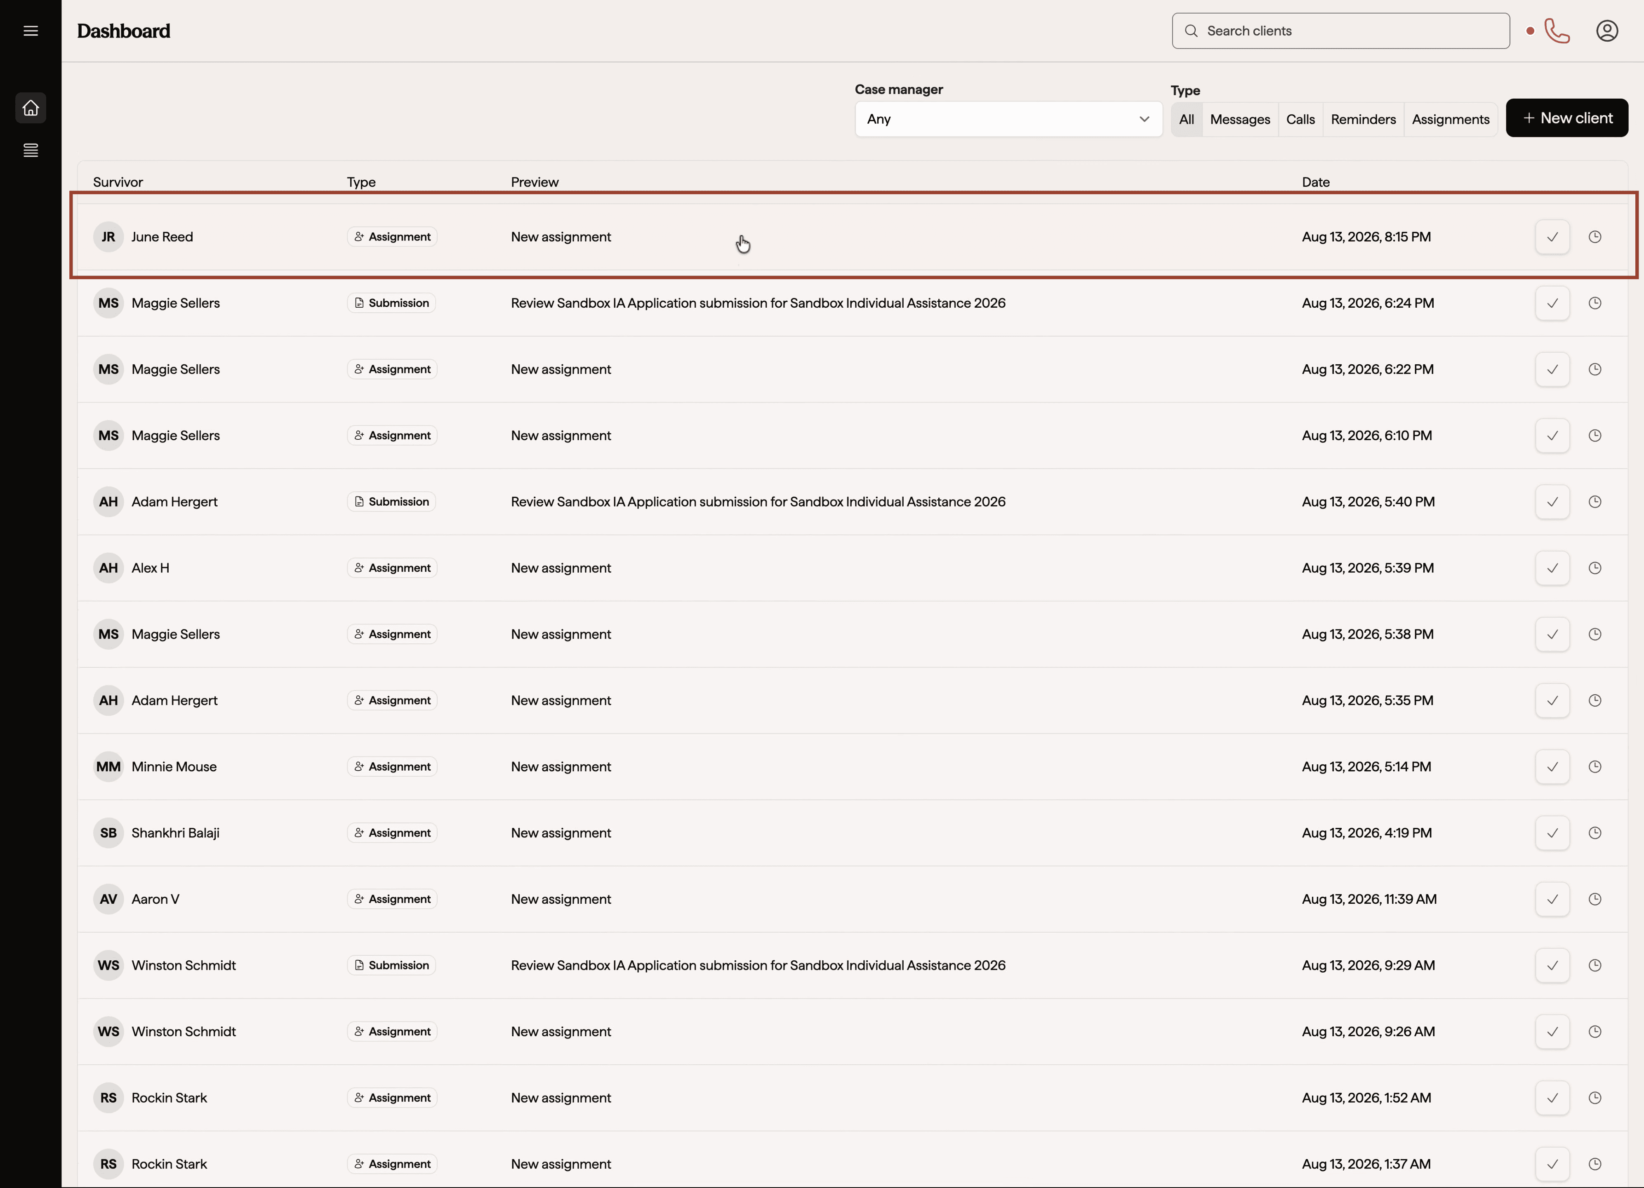Click clock icon for Maggie Sellers 6:22 PM

coord(1595,369)
